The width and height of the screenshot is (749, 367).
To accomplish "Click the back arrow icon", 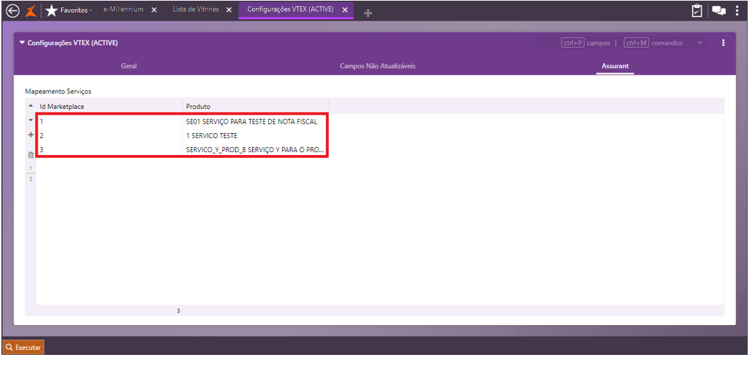I will [x=12, y=11].
